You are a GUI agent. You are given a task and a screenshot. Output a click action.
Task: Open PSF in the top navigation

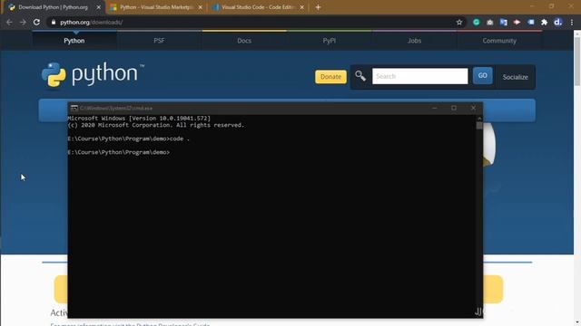pos(159,41)
